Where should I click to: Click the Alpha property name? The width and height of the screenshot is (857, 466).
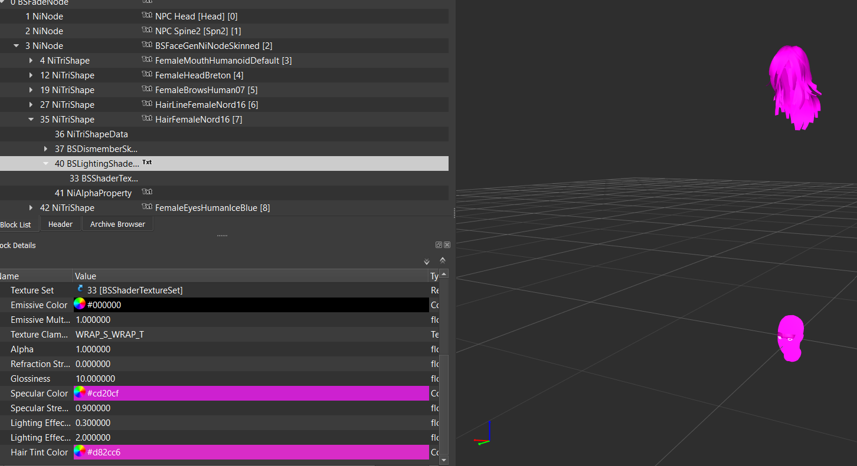click(22, 349)
